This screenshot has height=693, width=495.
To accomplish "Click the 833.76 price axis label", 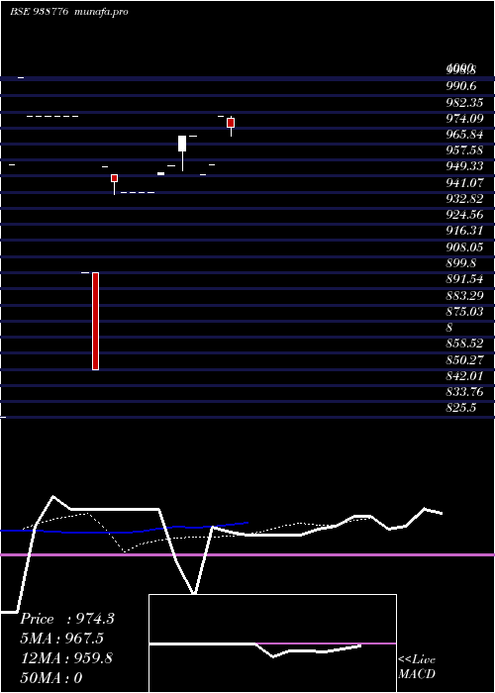I will pyautogui.click(x=464, y=392).
